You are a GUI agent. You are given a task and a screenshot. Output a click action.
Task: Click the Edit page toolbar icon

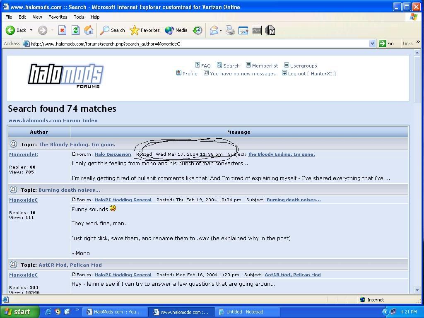(x=243, y=30)
